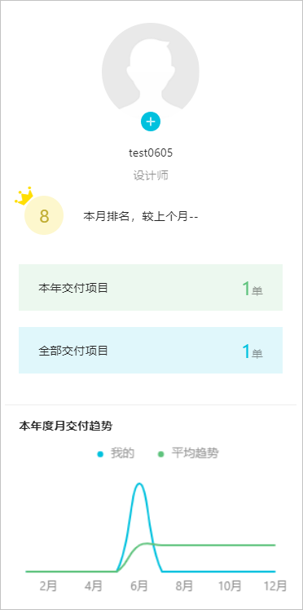The height and width of the screenshot is (610, 303).
Task: Click the username test0605
Action: click(x=151, y=152)
